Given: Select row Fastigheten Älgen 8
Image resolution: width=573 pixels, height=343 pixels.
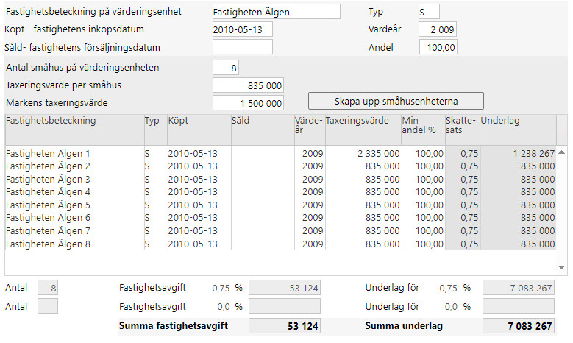Looking at the screenshot, I should [x=280, y=244].
